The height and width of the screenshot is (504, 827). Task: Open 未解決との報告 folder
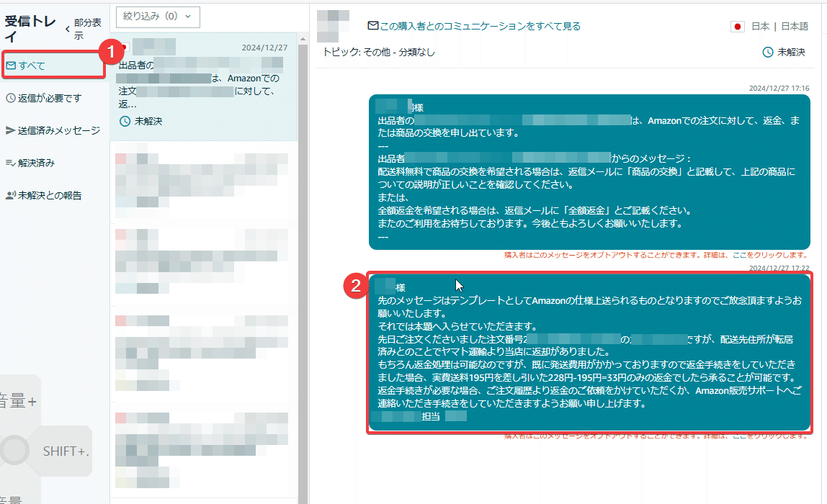point(44,196)
